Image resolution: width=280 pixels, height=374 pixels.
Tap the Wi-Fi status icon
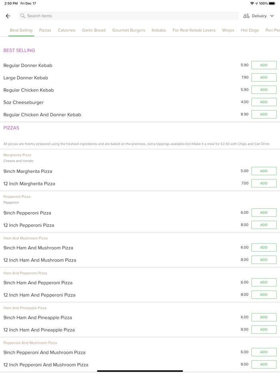(x=252, y=3)
